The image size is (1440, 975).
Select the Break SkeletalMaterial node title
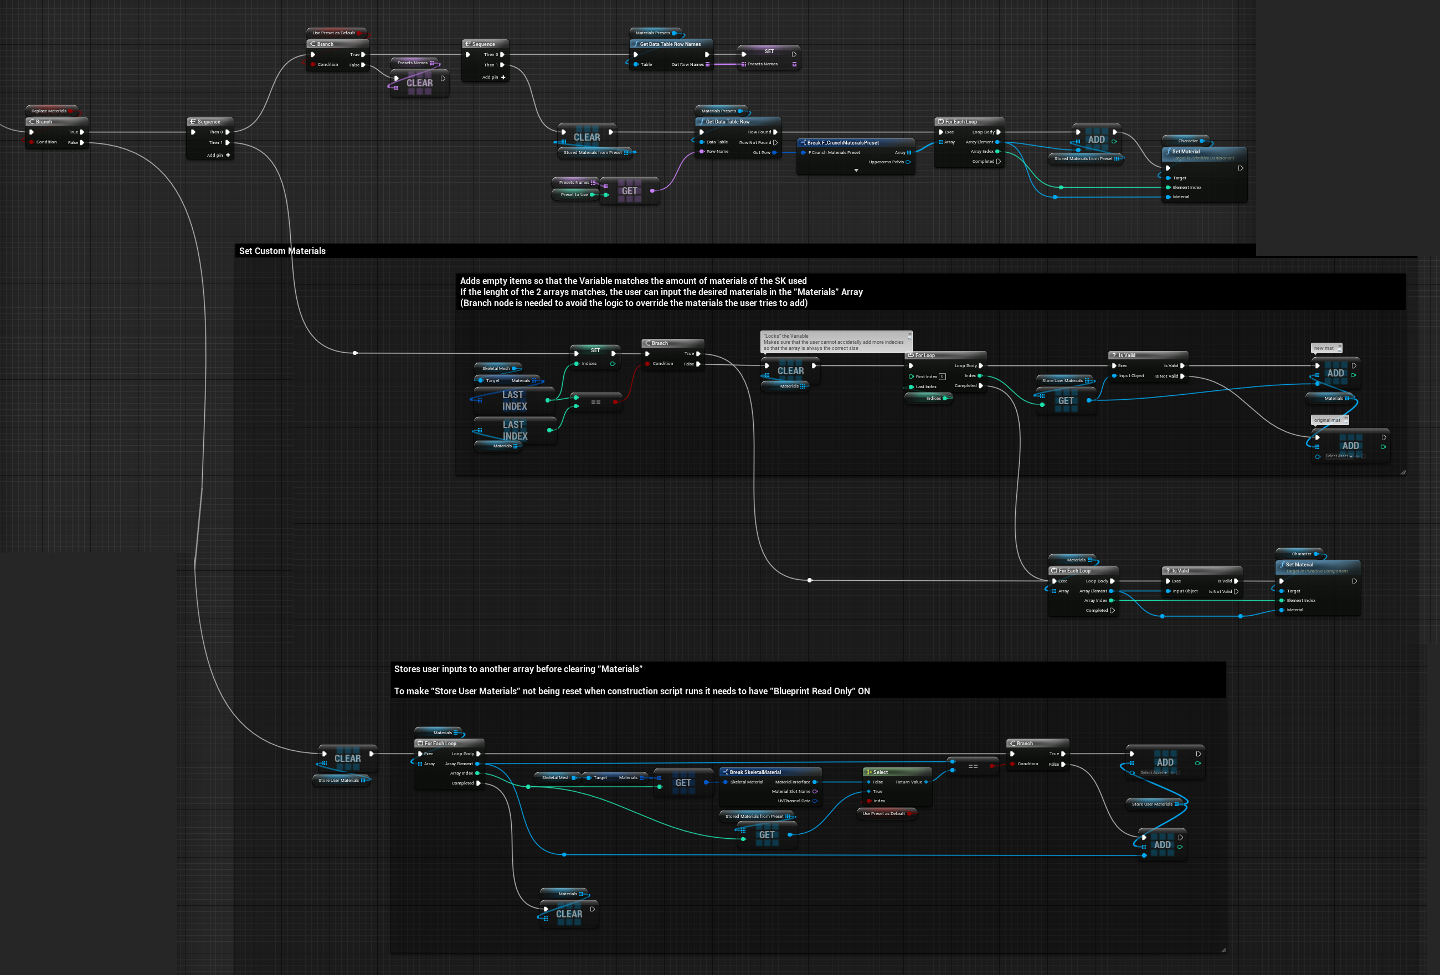point(755,772)
